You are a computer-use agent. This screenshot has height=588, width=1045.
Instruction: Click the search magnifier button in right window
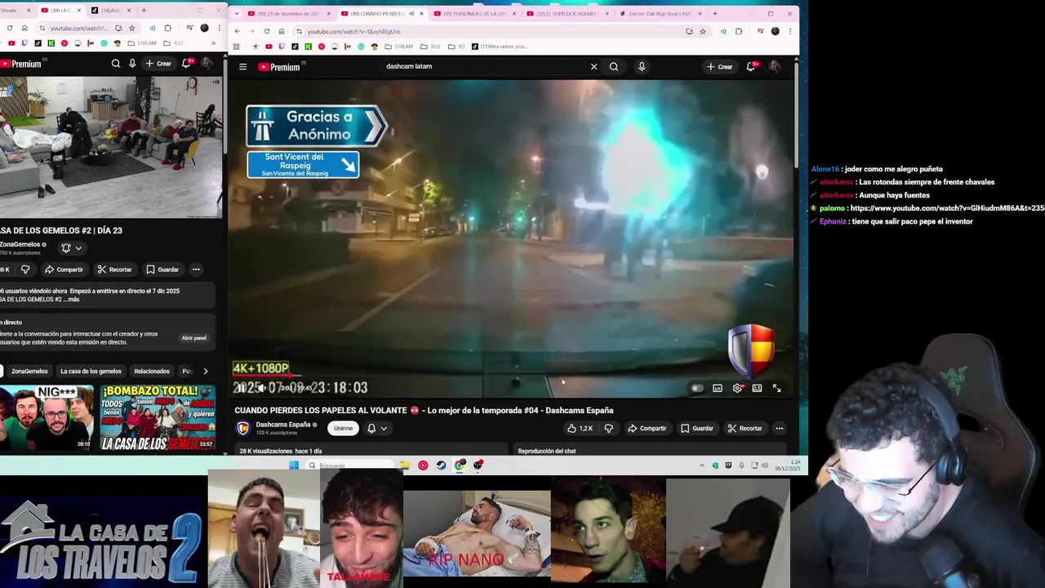click(614, 67)
